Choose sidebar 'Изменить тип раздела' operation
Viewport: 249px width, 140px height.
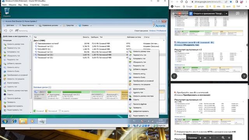click(x=16, y=79)
